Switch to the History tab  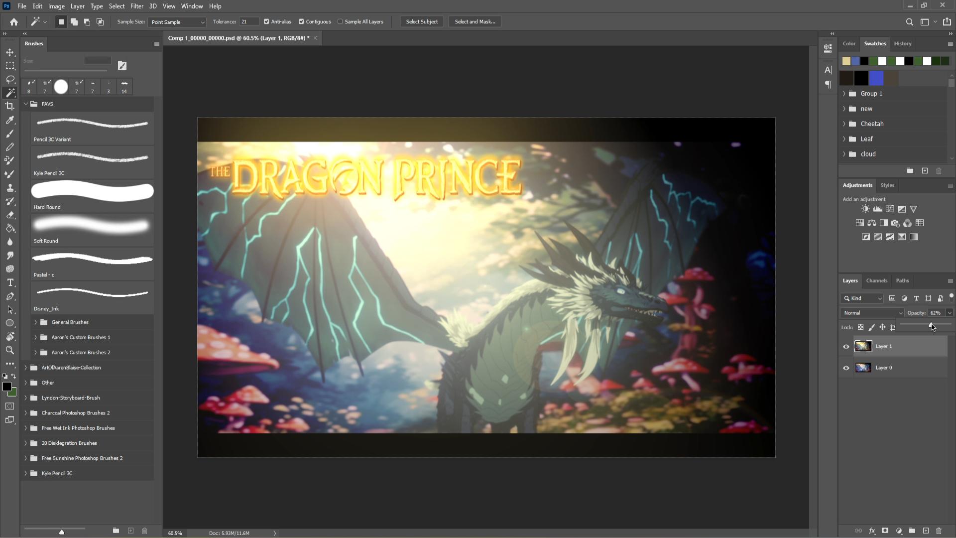click(x=902, y=44)
